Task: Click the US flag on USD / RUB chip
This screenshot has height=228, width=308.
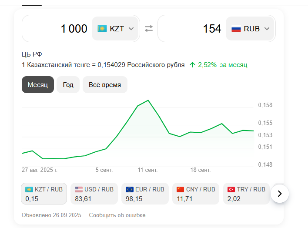Action: coord(79,189)
